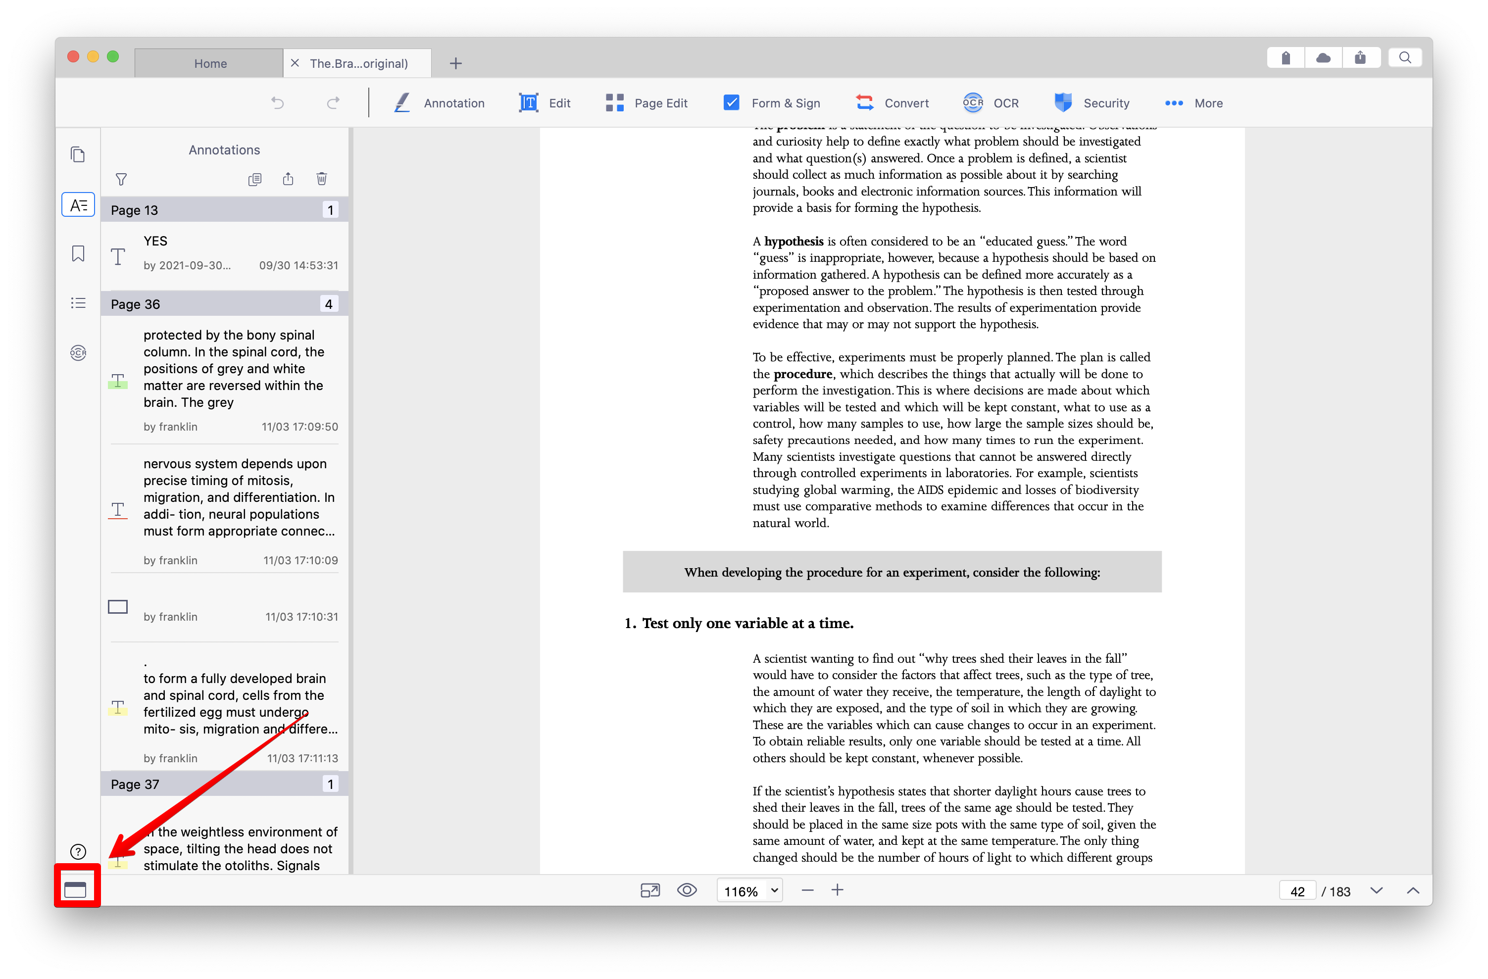
Task: Select the rectangle annotation by franklin
Action: (224, 608)
